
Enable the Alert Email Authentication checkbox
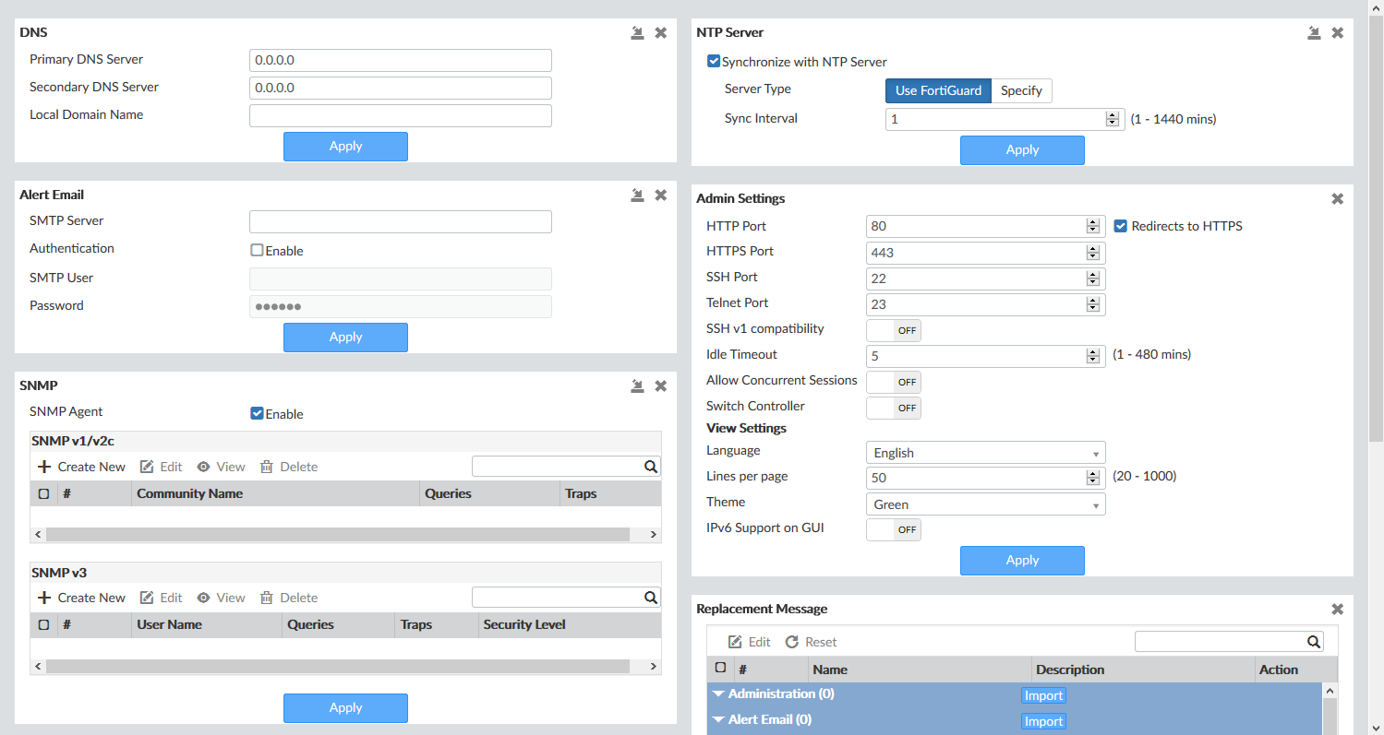[x=257, y=250]
